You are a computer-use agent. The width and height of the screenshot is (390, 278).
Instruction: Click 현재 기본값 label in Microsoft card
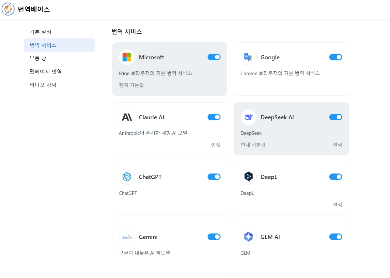[131, 85]
